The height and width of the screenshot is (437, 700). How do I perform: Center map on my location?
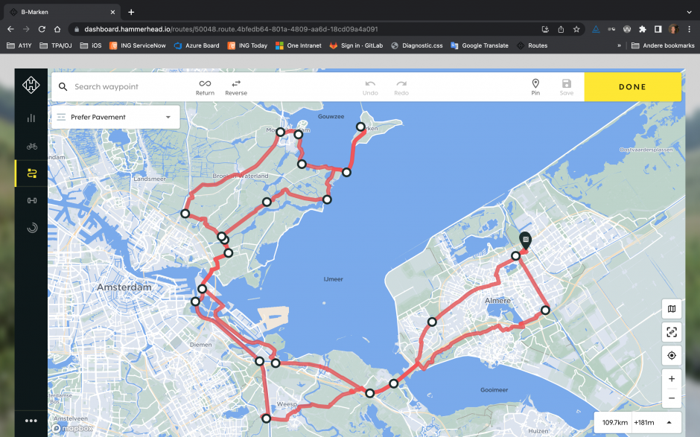pos(672,355)
